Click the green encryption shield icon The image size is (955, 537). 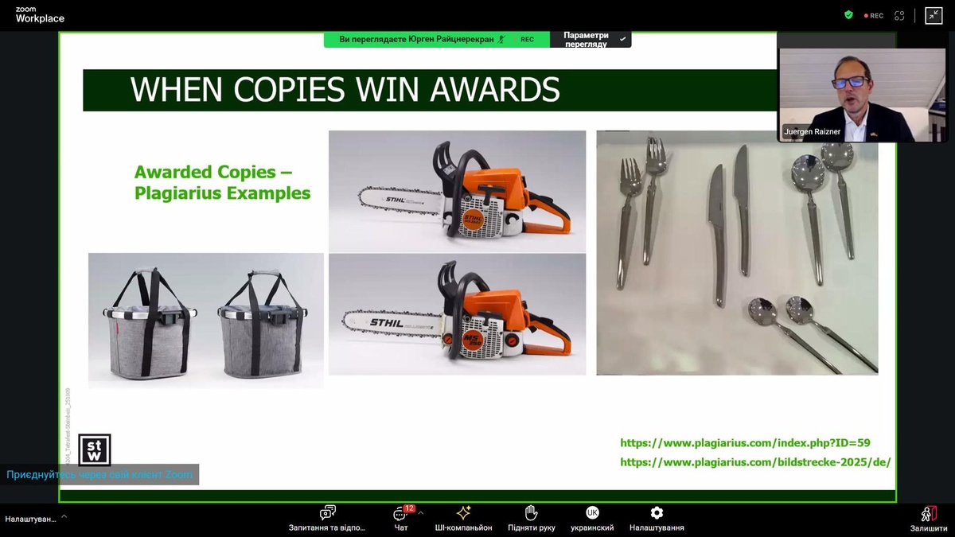(x=848, y=15)
